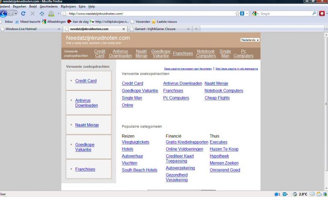Open the Online related search link
The image size is (328, 197).
pos(127,105)
